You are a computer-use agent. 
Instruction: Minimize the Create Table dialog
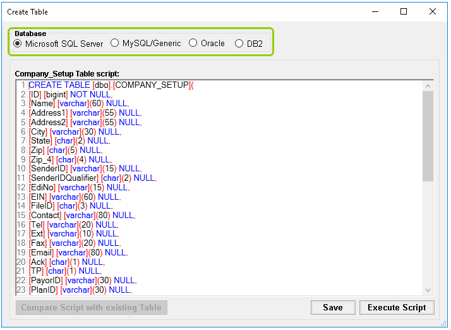click(375, 11)
